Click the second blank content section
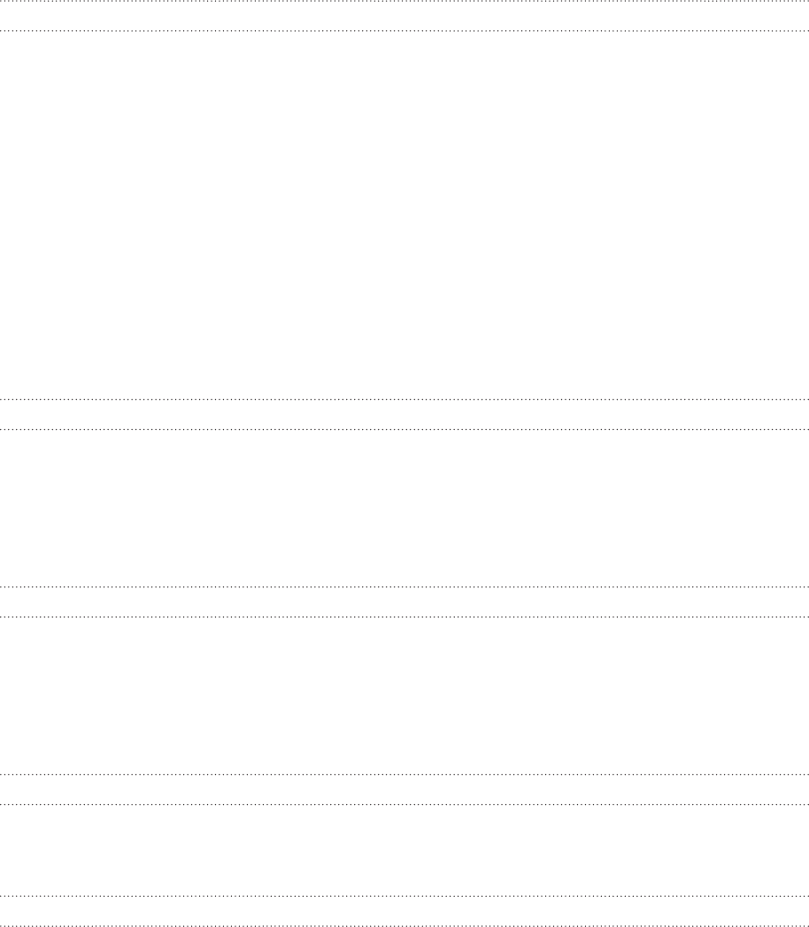809x927 pixels. click(x=404, y=509)
